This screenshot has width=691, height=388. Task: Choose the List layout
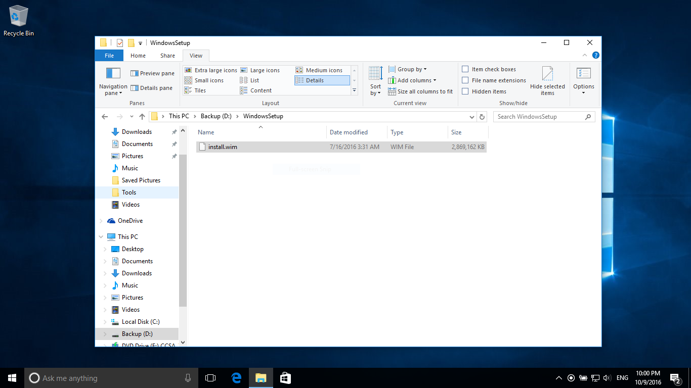click(x=250, y=80)
